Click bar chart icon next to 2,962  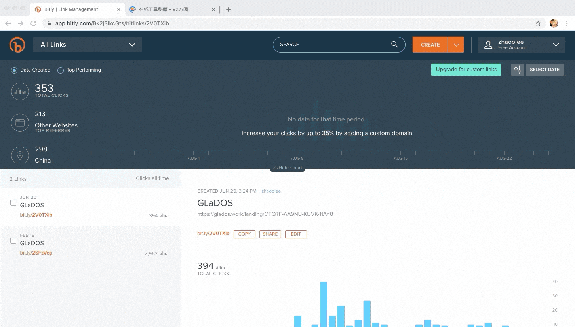(164, 254)
